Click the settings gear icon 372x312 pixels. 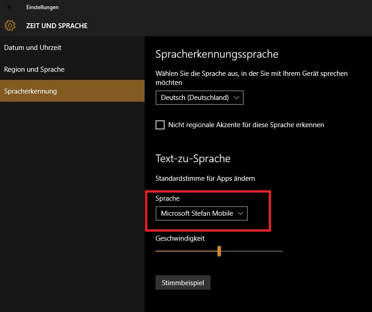[10, 25]
